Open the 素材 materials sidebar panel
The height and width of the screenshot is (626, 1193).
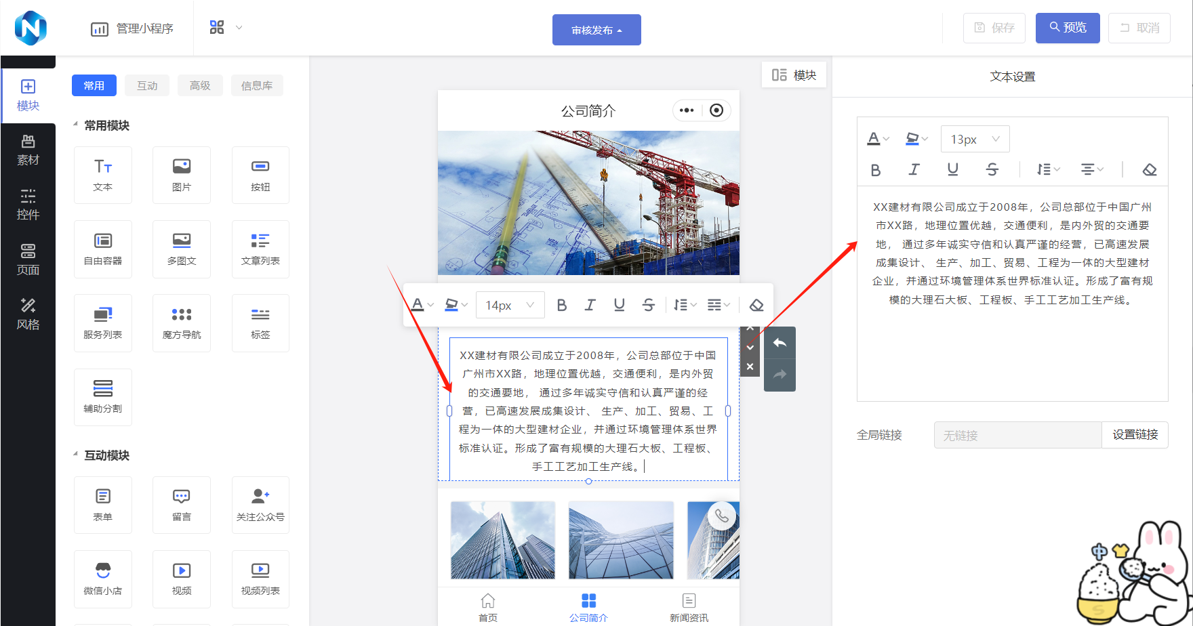(x=28, y=150)
